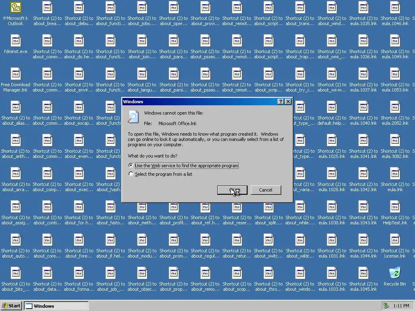
Task: Select the about_modu shortcut icon
Action: pyautogui.click(x=142, y=240)
